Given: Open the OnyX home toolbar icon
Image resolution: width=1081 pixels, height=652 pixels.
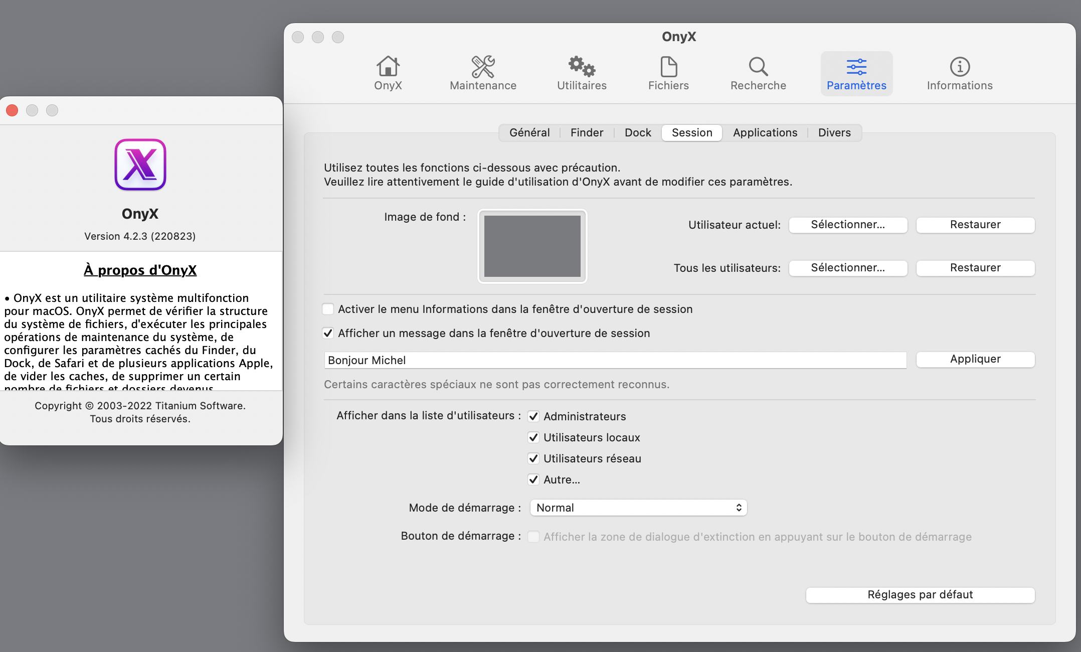Looking at the screenshot, I should [x=388, y=67].
